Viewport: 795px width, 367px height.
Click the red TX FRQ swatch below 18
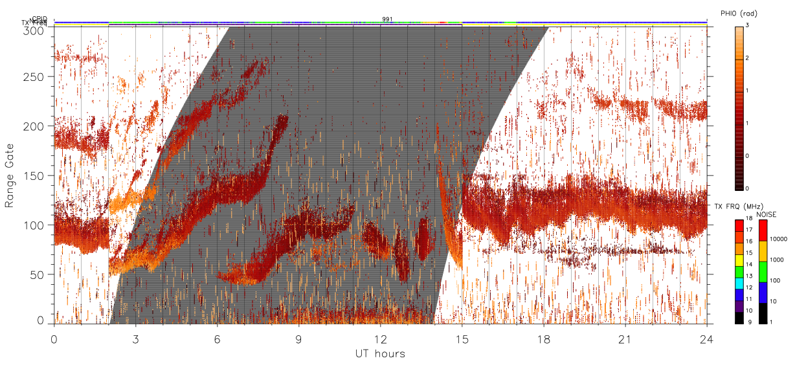(739, 225)
